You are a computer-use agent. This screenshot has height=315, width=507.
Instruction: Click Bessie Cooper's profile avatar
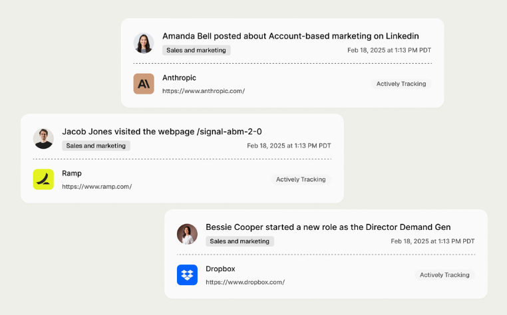click(x=187, y=234)
